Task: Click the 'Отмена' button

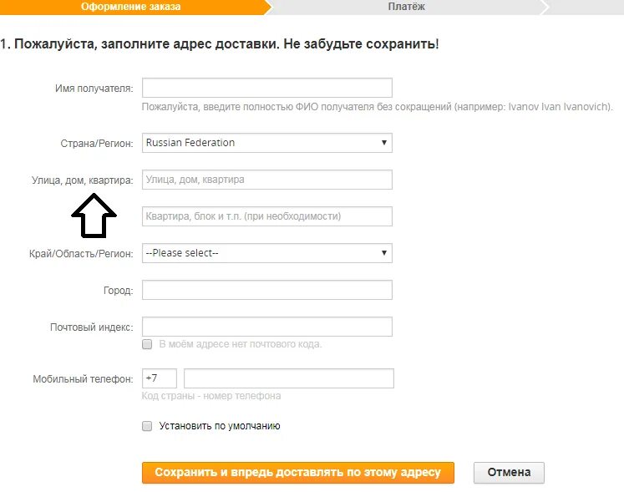Action: (509, 473)
